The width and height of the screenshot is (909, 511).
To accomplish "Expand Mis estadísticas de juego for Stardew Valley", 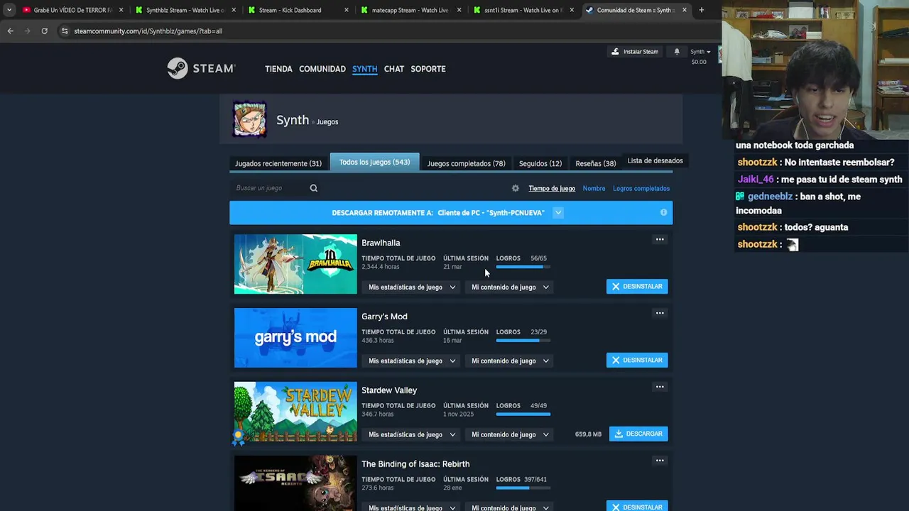I will click(412, 434).
